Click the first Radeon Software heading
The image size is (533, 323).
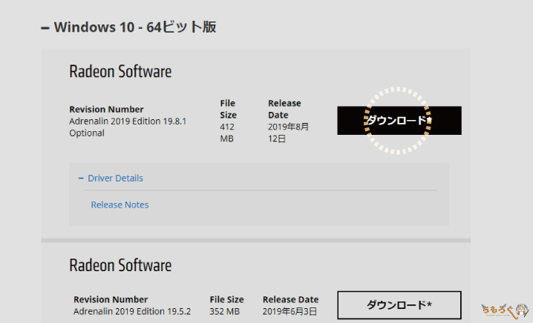tap(120, 72)
